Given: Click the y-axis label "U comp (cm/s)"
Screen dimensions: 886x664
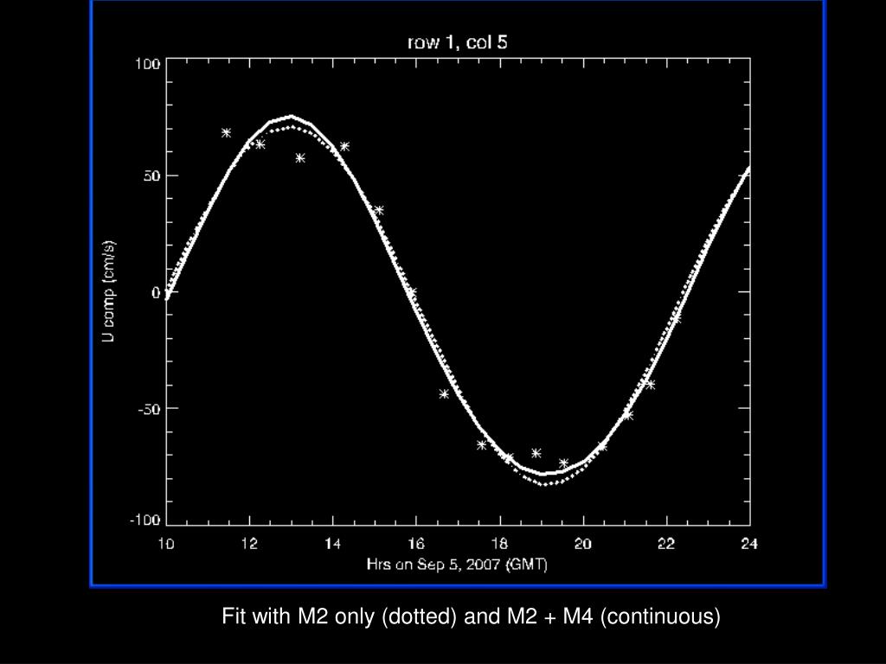Looking at the screenshot, I should pyautogui.click(x=109, y=291).
